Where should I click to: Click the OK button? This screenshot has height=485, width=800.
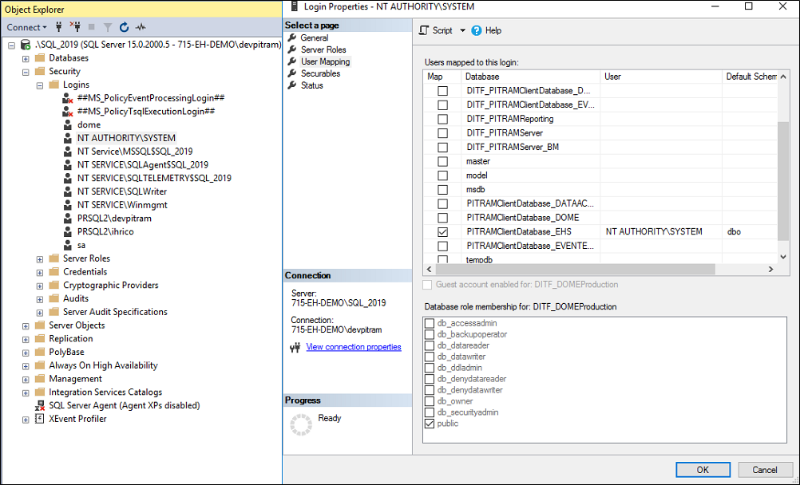[x=703, y=470]
